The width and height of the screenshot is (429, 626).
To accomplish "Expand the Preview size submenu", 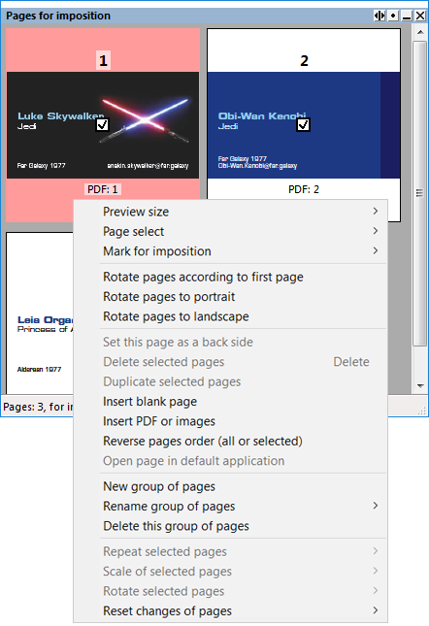I will tap(375, 212).
